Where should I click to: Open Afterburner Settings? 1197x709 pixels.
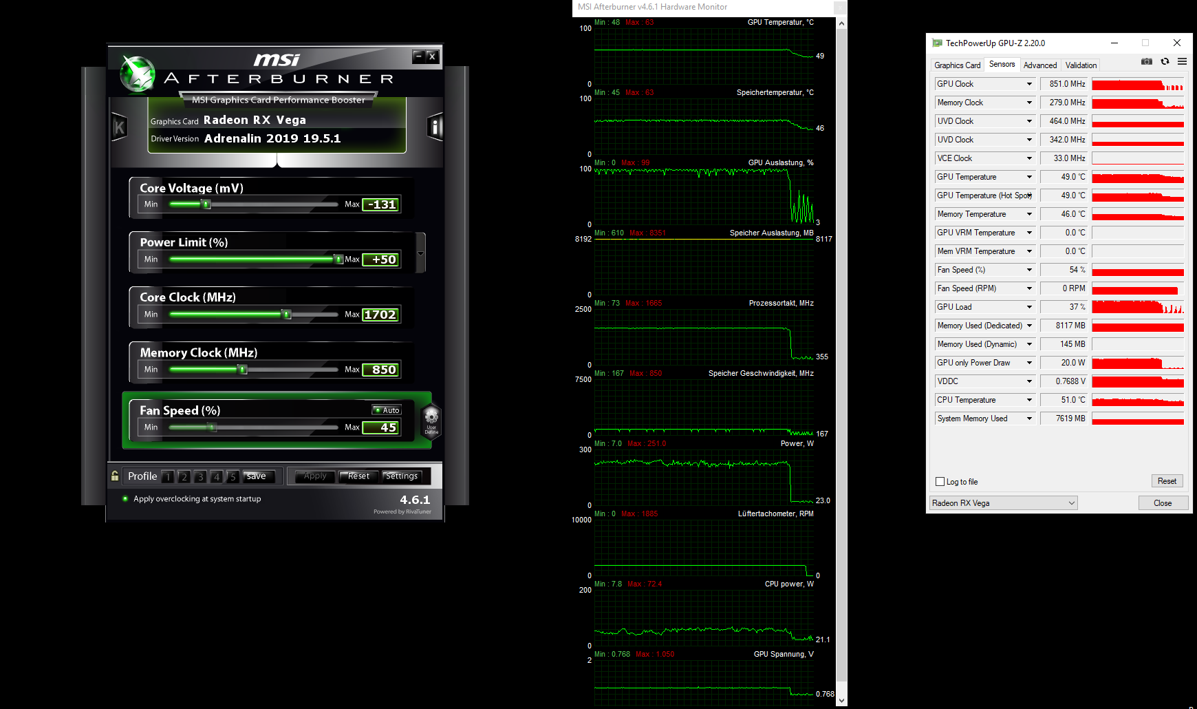click(402, 476)
